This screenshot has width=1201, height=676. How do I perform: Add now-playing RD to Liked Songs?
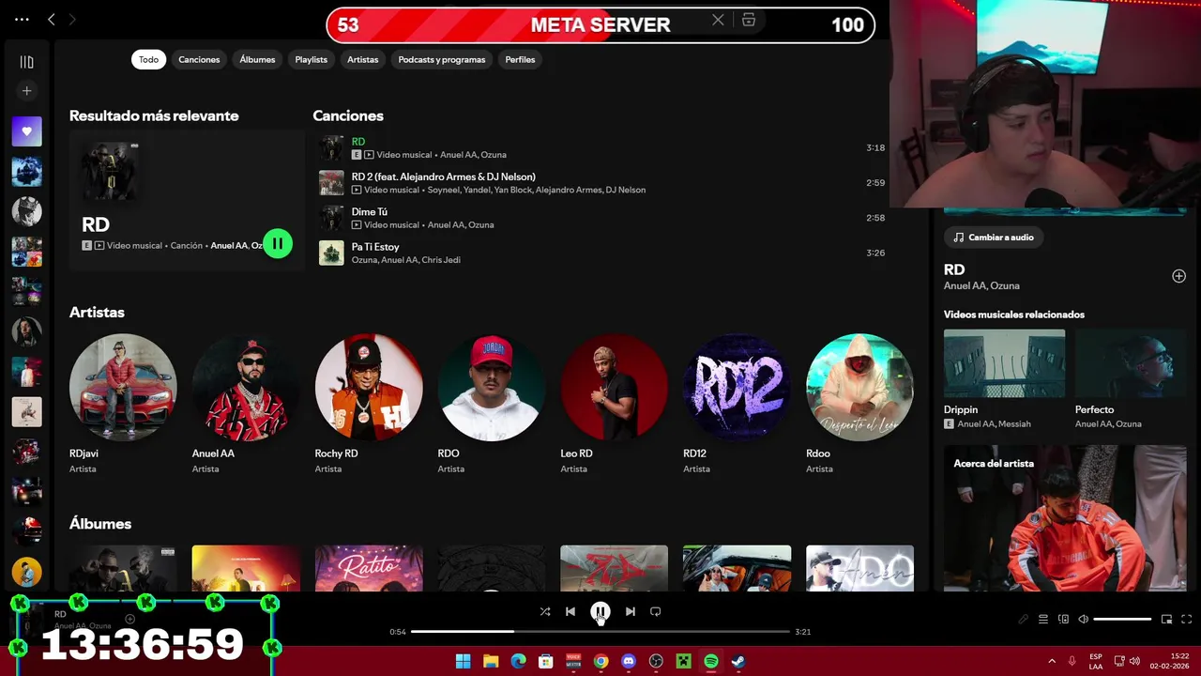pyautogui.click(x=129, y=619)
